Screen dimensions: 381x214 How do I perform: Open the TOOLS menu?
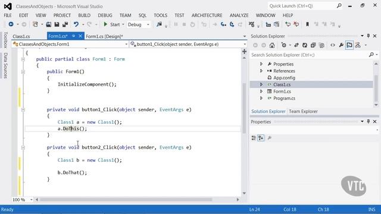pyautogui.click(x=160, y=15)
